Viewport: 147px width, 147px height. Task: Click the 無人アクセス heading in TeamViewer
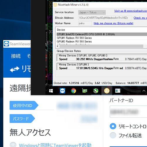pos(30,132)
